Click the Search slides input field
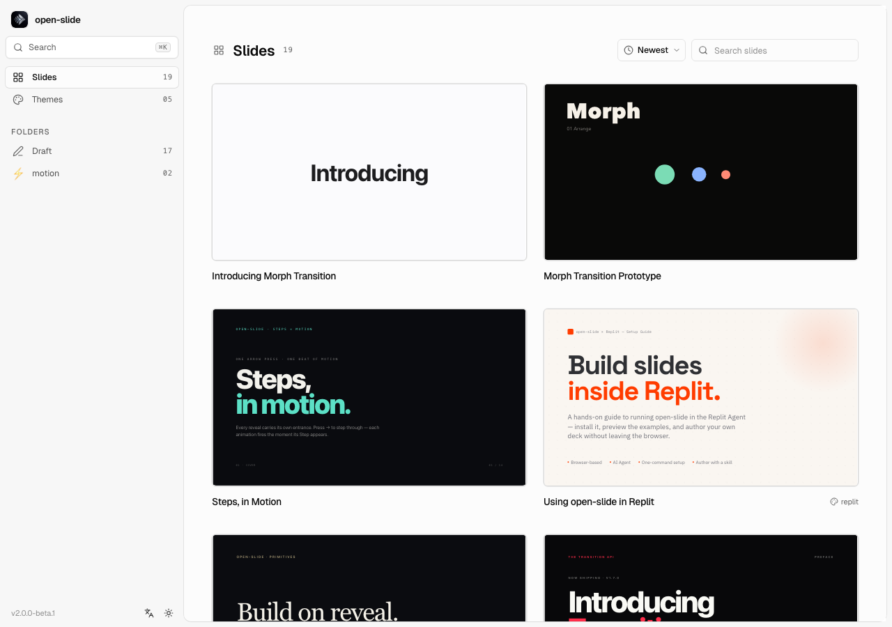The height and width of the screenshot is (627, 892). pyautogui.click(x=775, y=50)
